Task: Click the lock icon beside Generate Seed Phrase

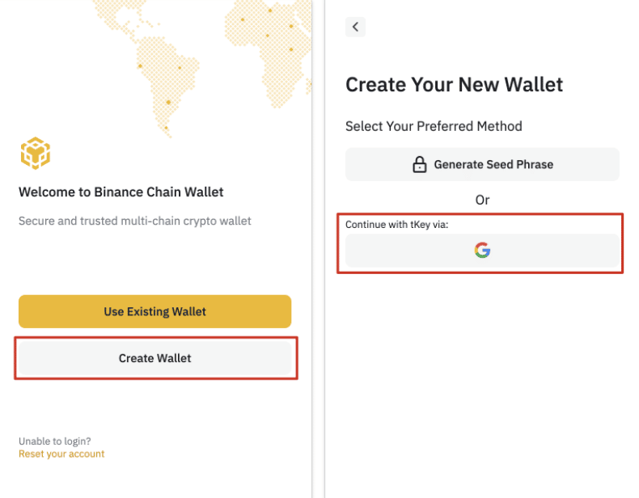Action: pos(419,165)
